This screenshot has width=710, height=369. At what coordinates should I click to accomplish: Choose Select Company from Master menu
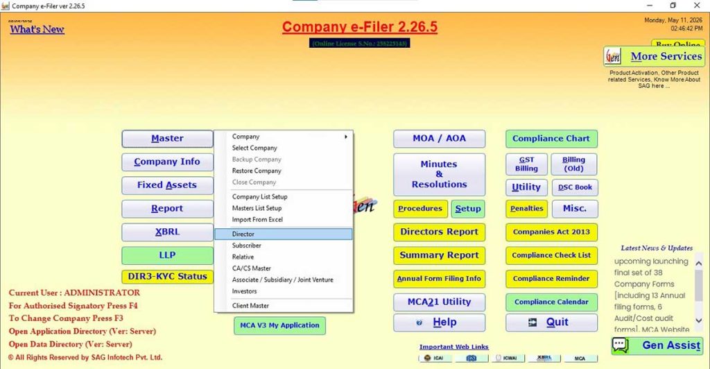(284, 148)
